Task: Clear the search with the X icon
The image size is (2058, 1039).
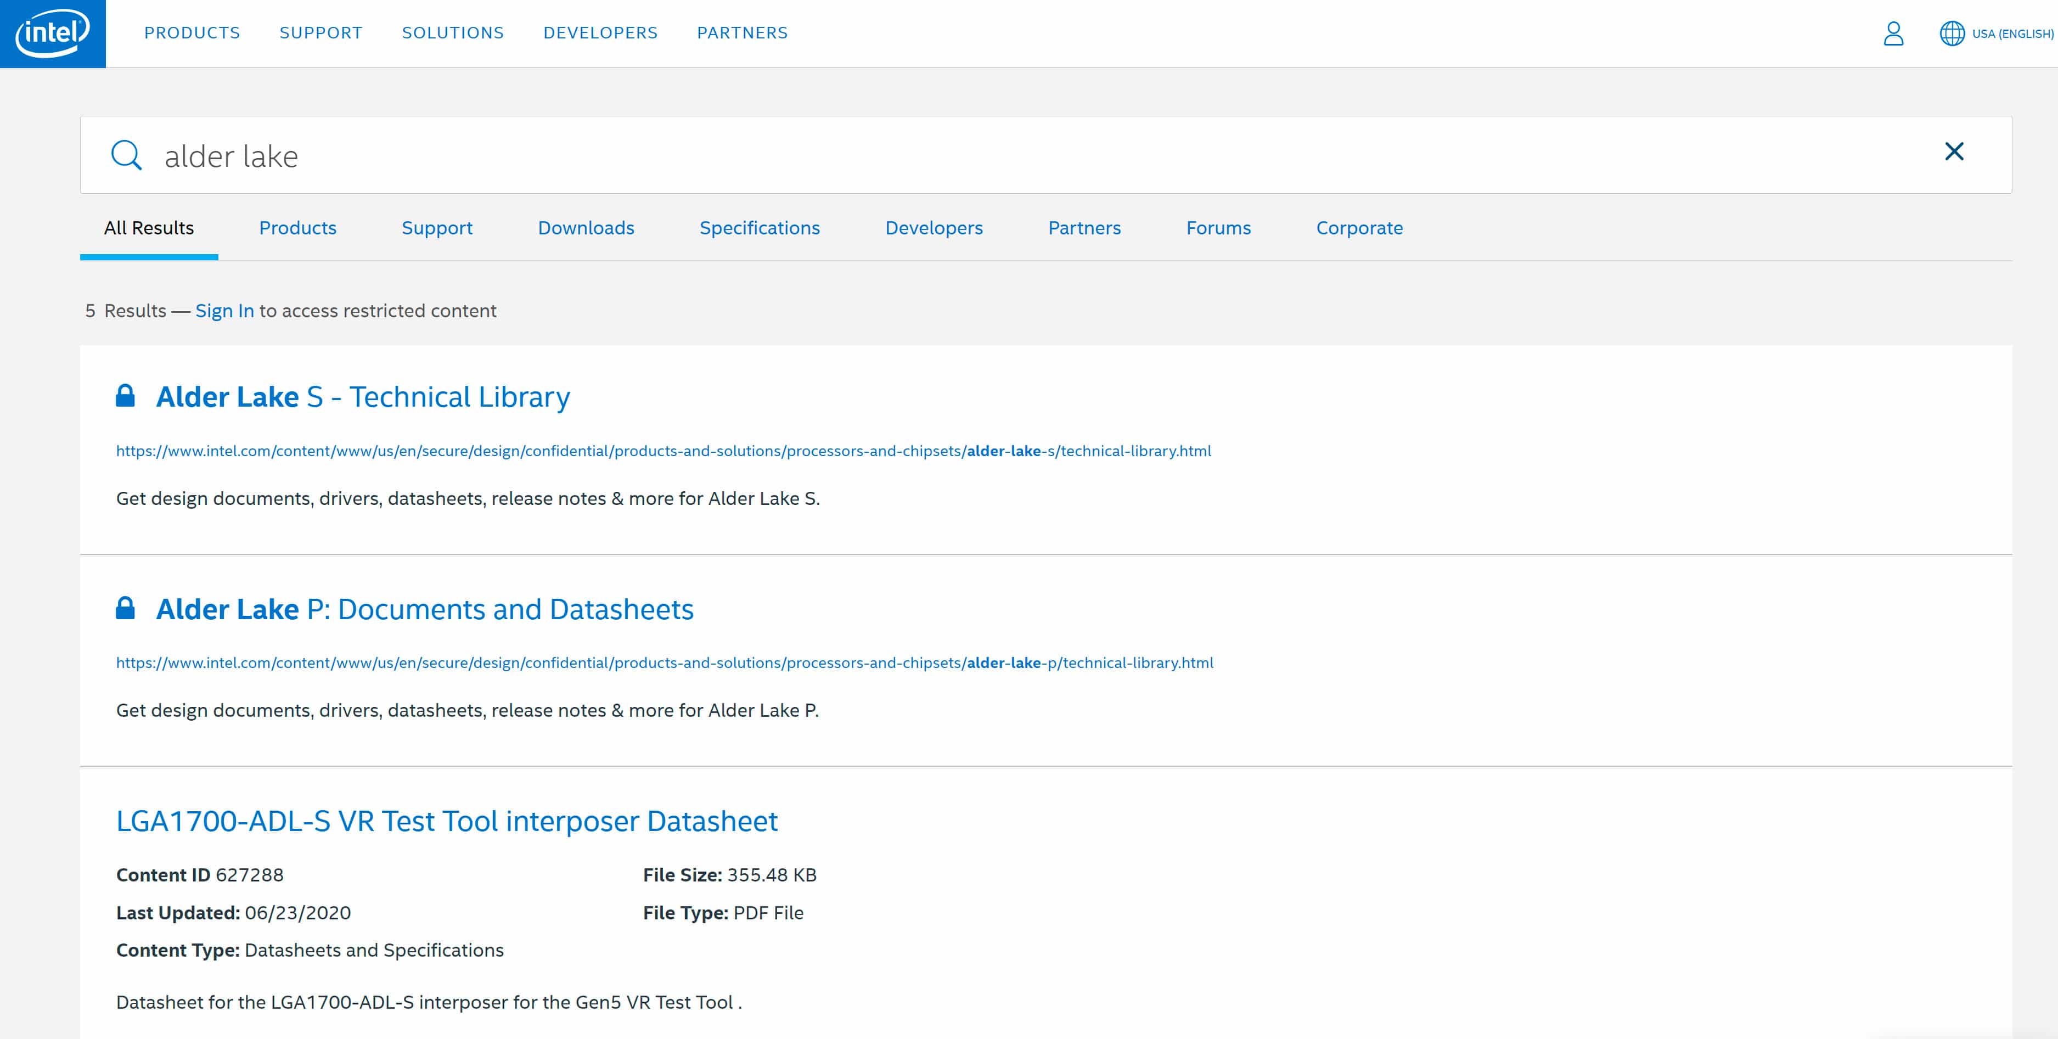Action: 1954,151
